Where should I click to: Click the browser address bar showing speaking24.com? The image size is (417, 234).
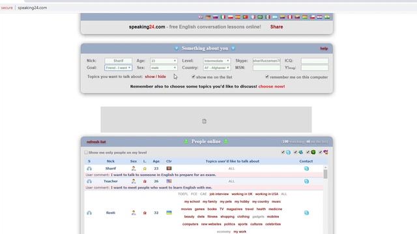(x=33, y=8)
